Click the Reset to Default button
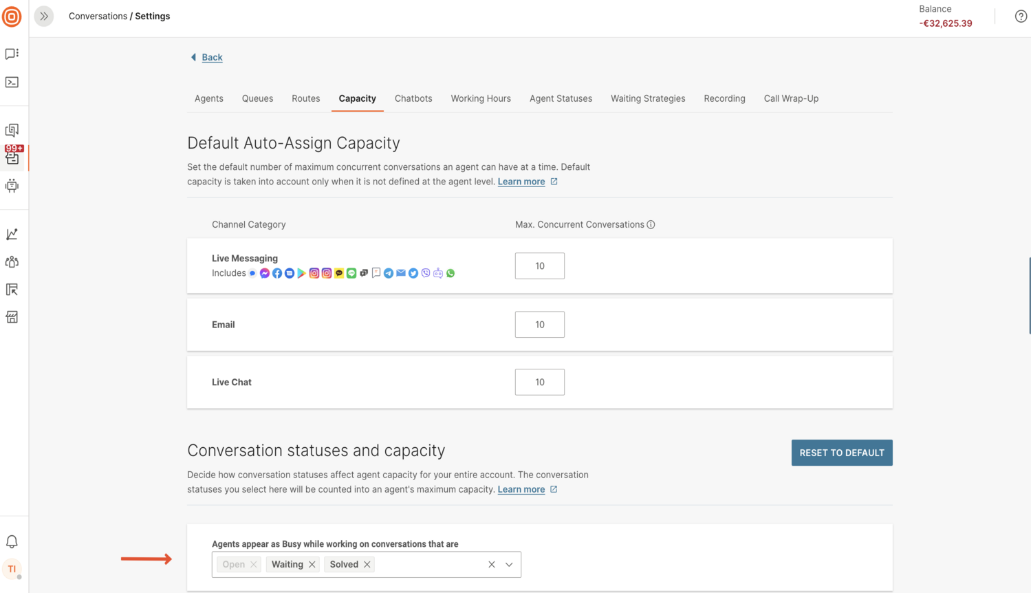This screenshot has width=1031, height=593. point(842,453)
